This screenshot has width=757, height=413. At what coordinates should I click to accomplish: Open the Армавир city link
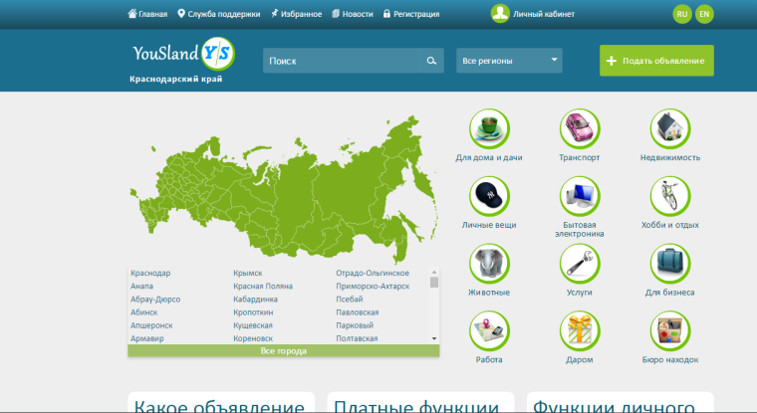click(147, 338)
